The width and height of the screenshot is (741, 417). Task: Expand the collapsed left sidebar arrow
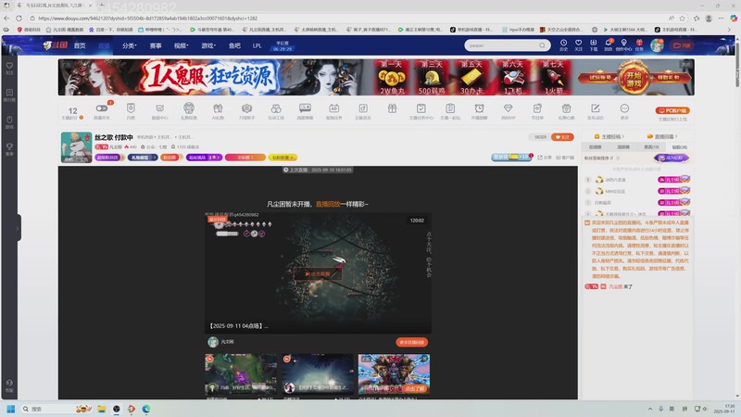18,228
